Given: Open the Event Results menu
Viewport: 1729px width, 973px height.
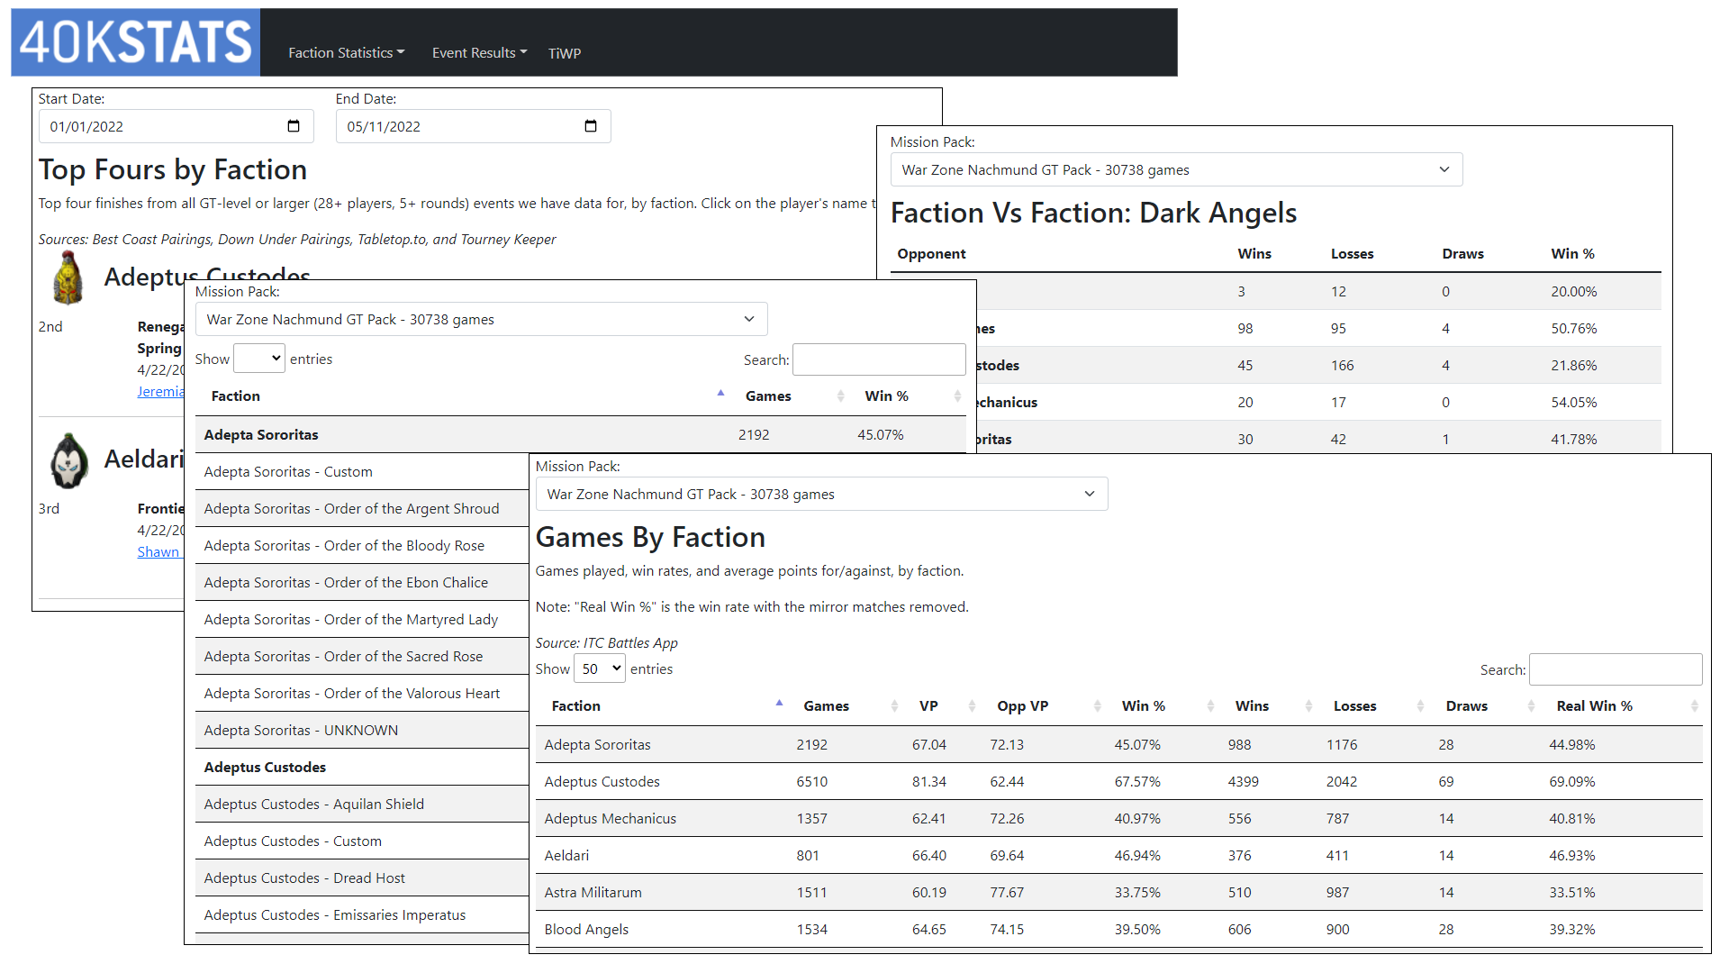Looking at the screenshot, I should 479,53.
